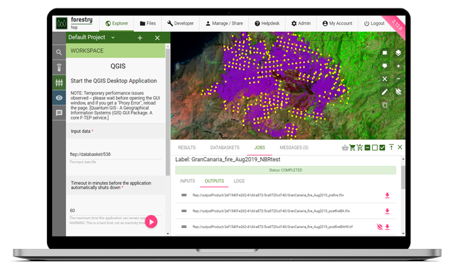Viewport: 456px width, 271px height.
Task: Click the pencil edit tool on map
Action: (x=384, y=92)
